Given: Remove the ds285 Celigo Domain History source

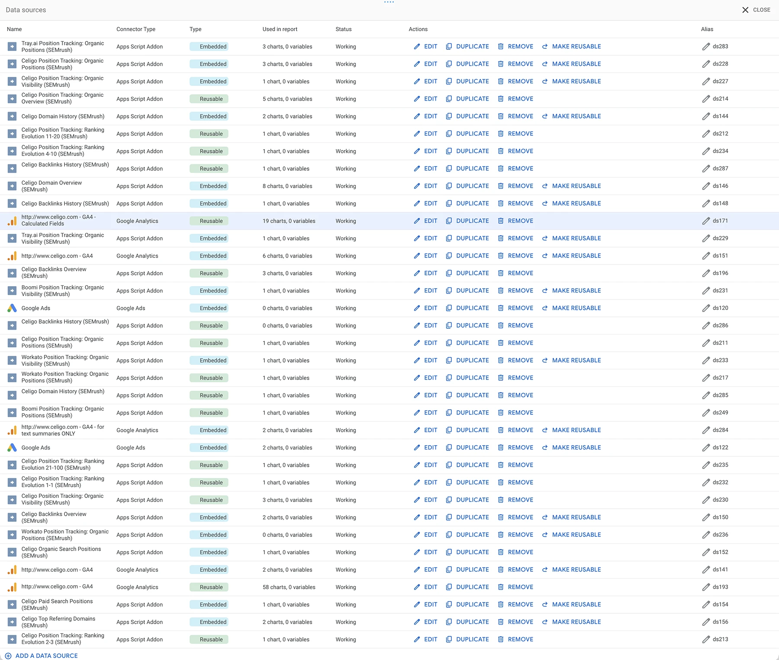Looking at the screenshot, I should pos(515,395).
